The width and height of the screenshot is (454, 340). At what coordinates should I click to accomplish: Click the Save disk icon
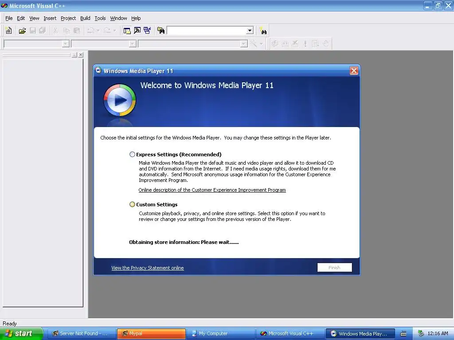(33, 31)
